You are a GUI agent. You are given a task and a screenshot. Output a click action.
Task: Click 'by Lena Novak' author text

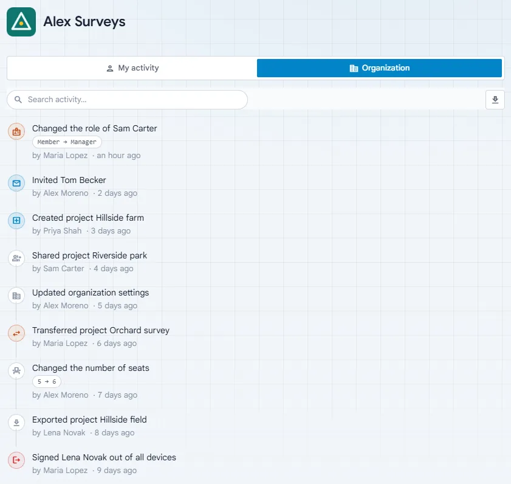[x=59, y=433]
